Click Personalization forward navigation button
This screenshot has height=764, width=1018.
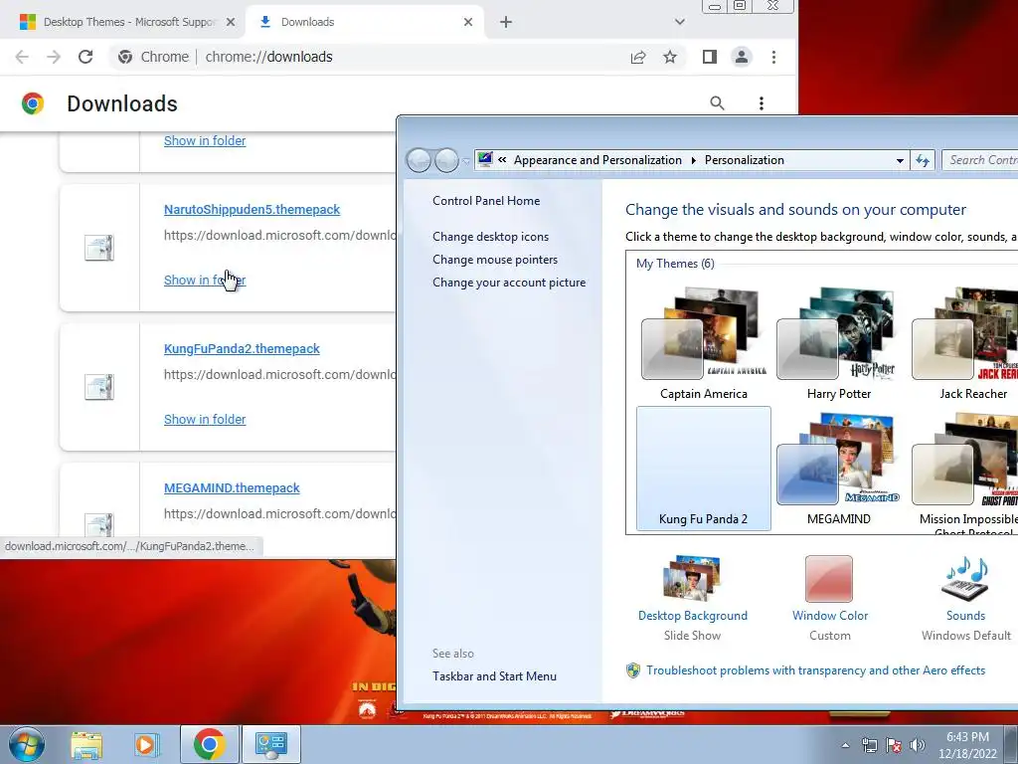pyautogui.click(x=446, y=160)
